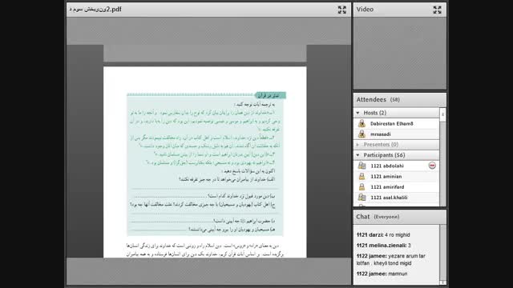Click the participant icon for 1121 amirifard
Screen dimensions: 513x288
tap(362, 186)
